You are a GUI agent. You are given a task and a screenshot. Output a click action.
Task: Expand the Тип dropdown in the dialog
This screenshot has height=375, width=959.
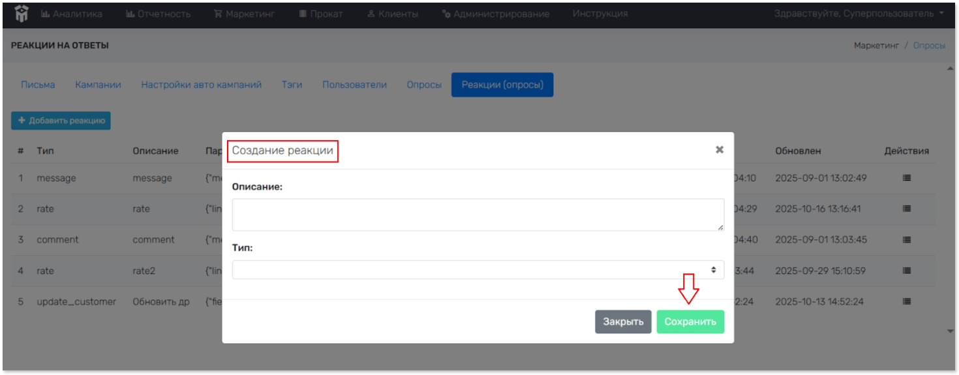coord(478,270)
